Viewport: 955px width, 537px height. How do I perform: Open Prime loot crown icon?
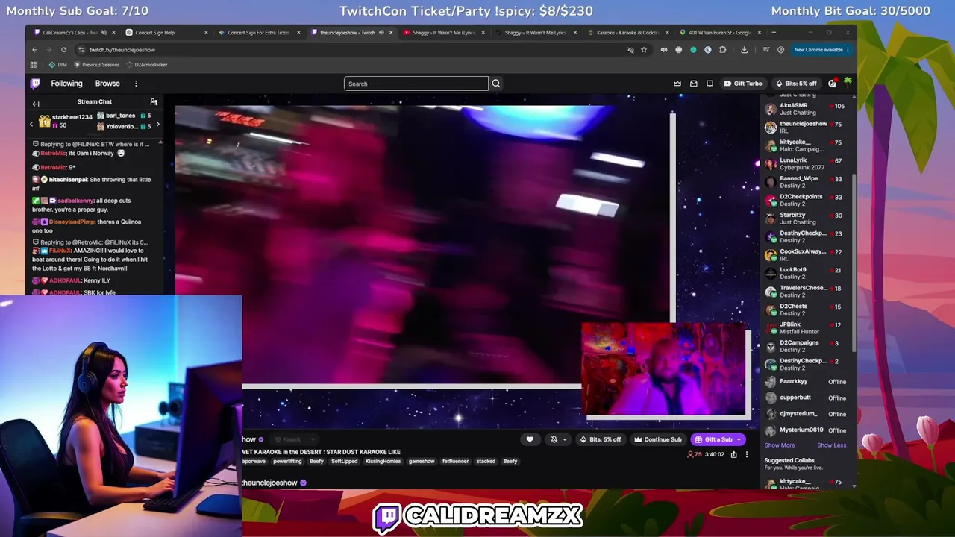click(x=677, y=84)
